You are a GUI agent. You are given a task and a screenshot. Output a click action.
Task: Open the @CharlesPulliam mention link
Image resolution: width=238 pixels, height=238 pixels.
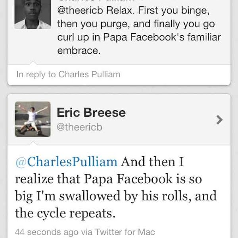point(66,162)
